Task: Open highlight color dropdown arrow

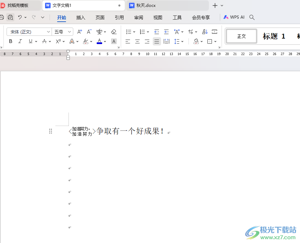Action: pos(91,41)
